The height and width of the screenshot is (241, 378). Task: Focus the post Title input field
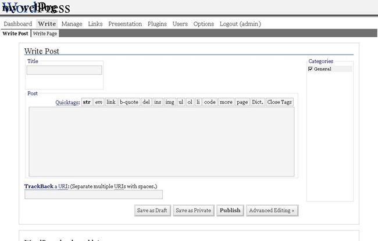pyautogui.click(x=64, y=70)
